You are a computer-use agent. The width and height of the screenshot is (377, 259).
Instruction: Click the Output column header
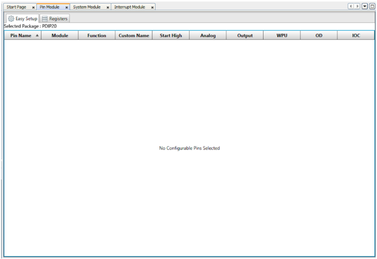click(245, 35)
